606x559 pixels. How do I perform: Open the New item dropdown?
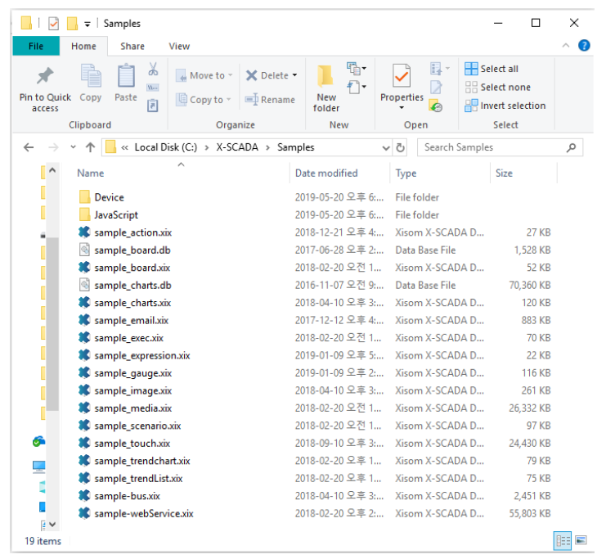point(357,69)
